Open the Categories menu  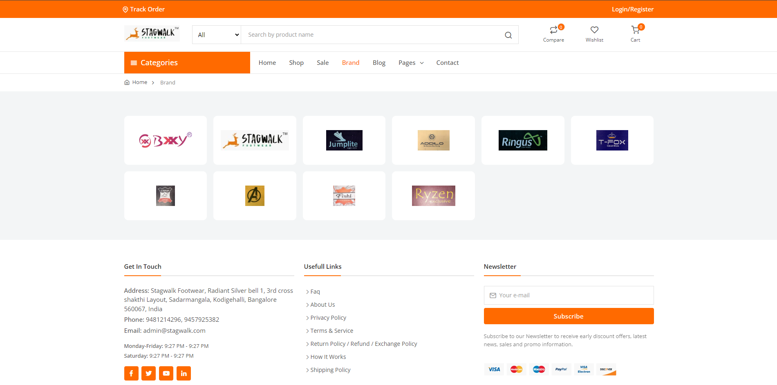187,63
